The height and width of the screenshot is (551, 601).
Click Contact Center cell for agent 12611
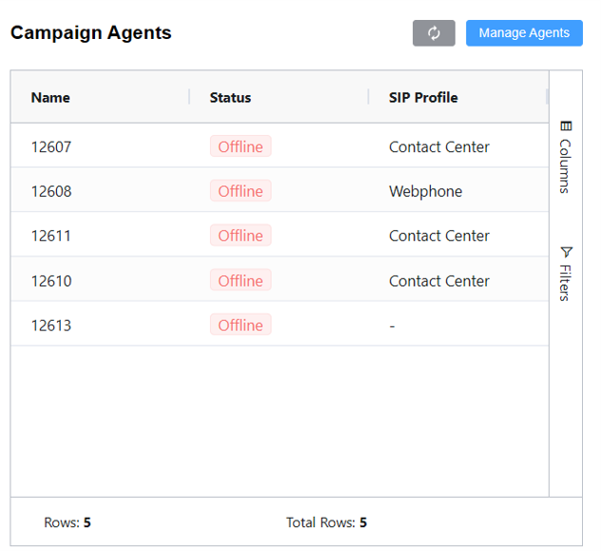point(439,236)
